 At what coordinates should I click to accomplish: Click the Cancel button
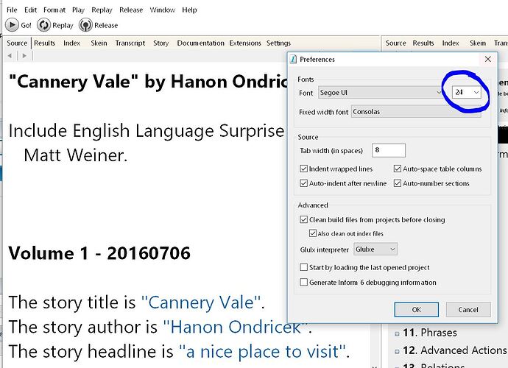click(468, 309)
